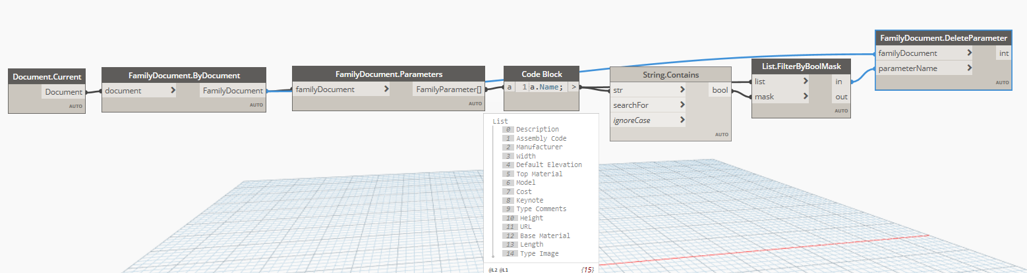Click the bool output port
Viewport: 1027px width, 273px height.
point(720,89)
